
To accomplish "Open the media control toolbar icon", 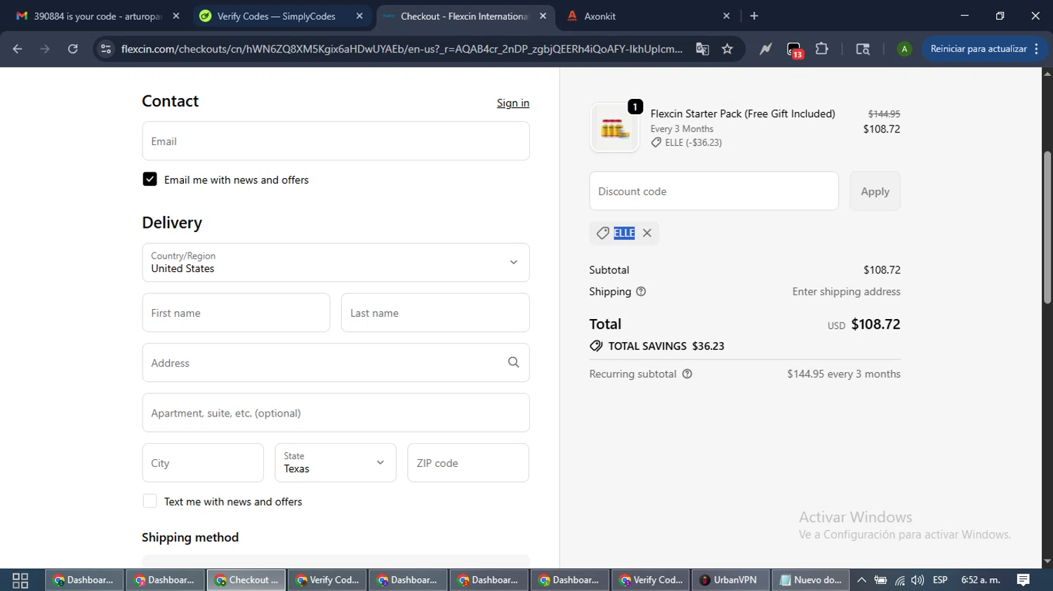I will click(x=863, y=49).
